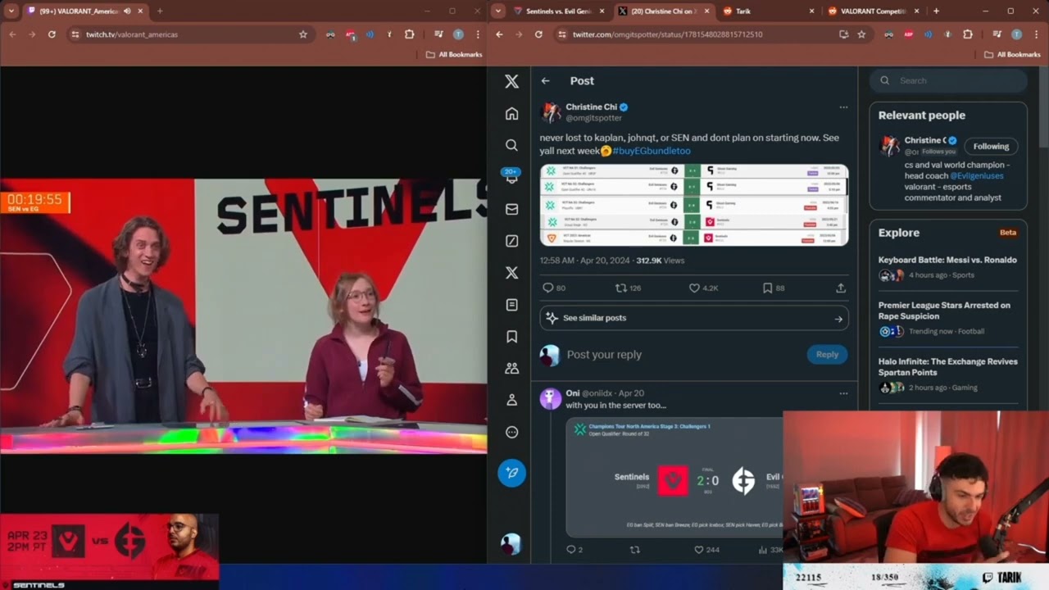Open Bookmarks icon in X sidebar
1049x590 pixels.
[511, 337]
